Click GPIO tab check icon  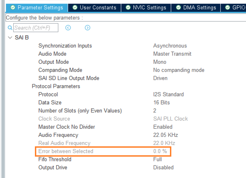click(227, 7)
